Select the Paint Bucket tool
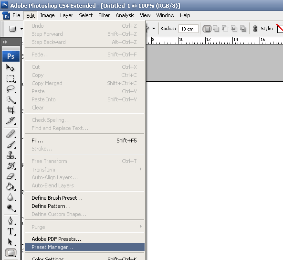The height and width of the screenshot is (260, 283). (10, 187)
